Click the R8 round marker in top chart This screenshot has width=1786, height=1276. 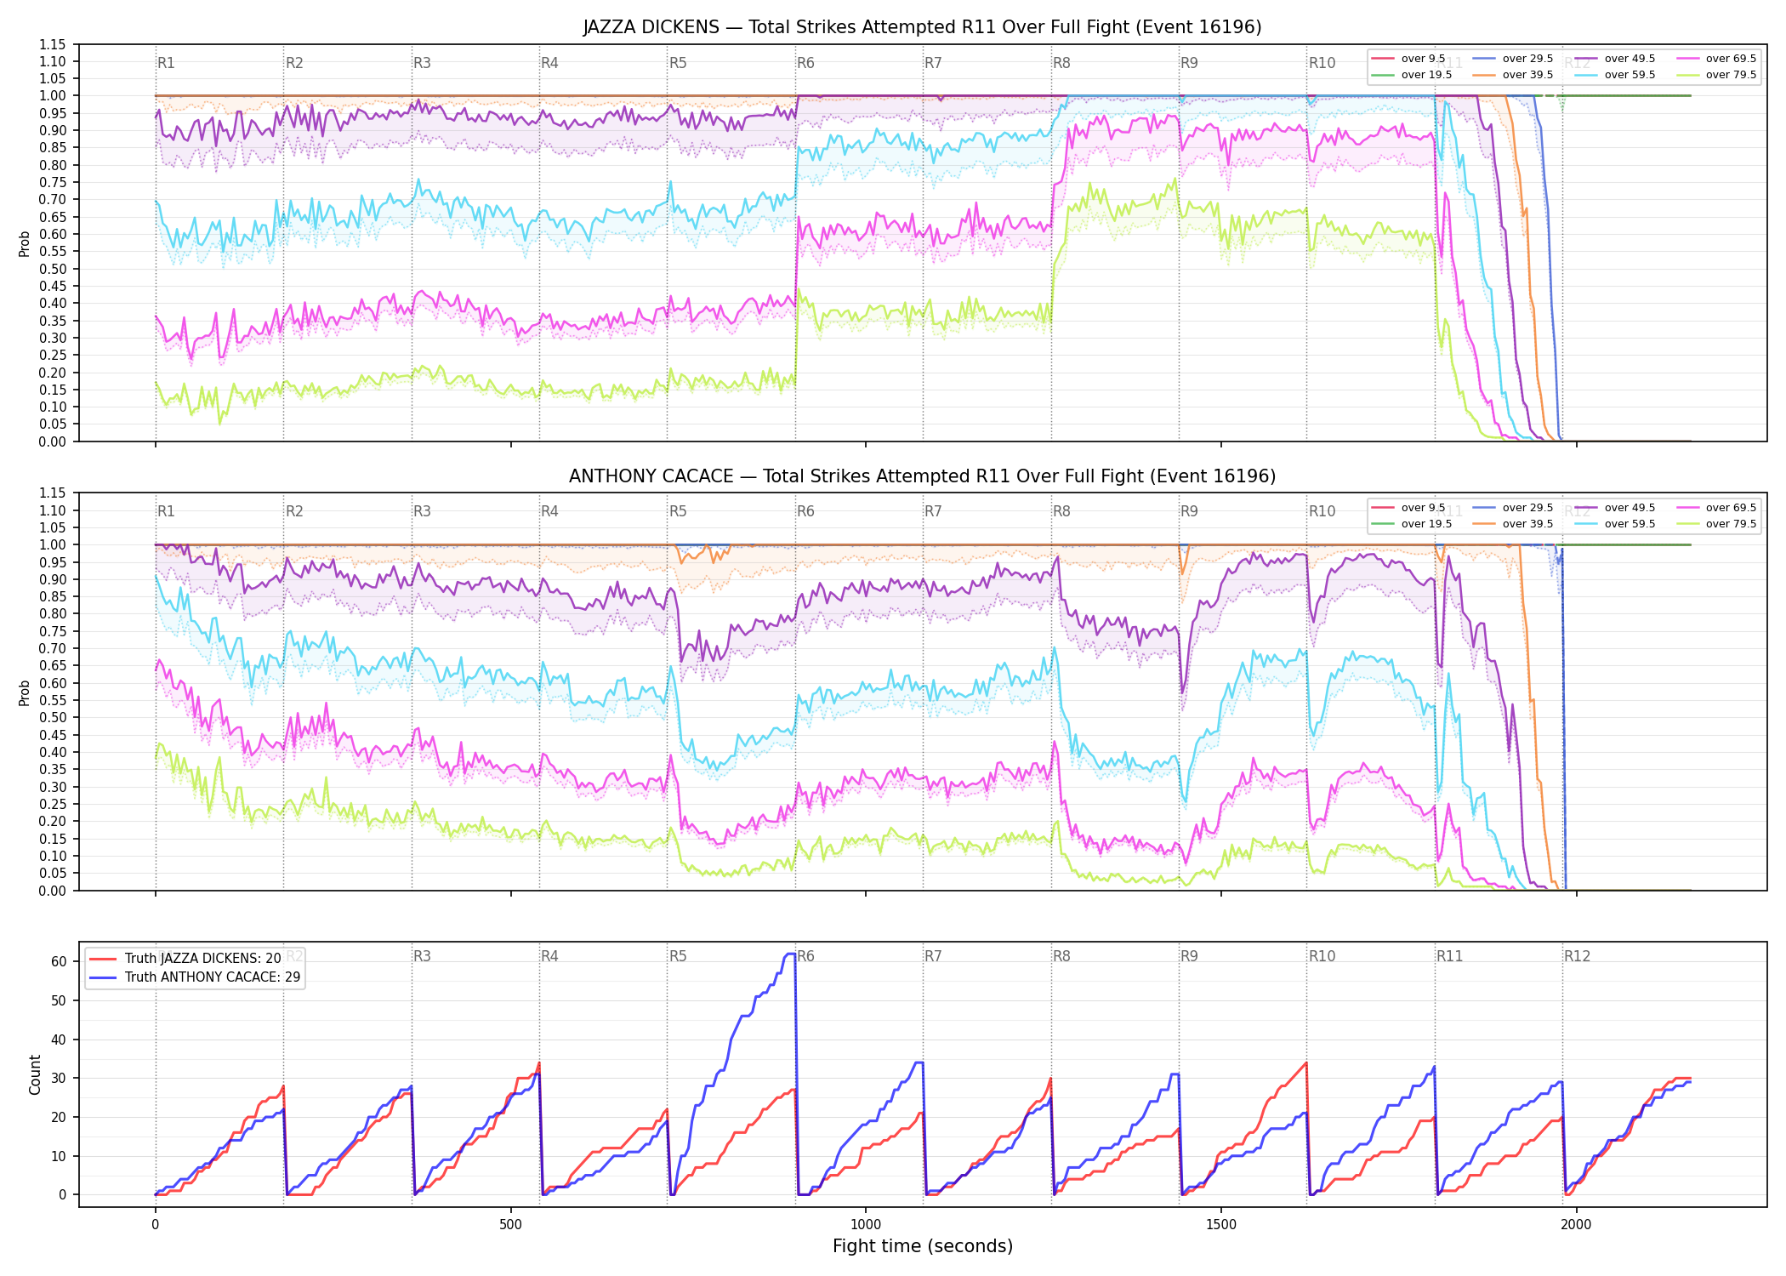pos(1061,63)
